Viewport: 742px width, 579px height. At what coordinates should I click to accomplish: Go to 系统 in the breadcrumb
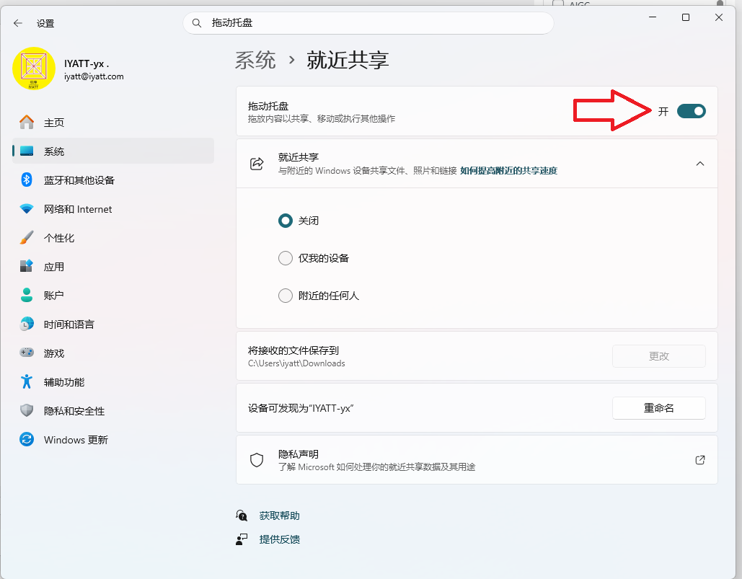click(255, 60)
